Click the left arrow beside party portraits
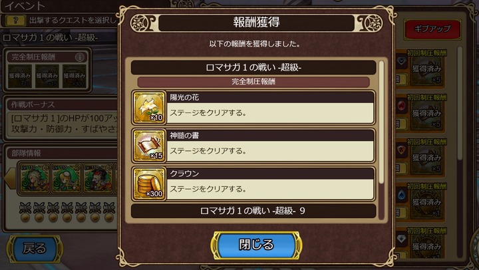Viewport: 479px width, 270px height. point(10,178)
